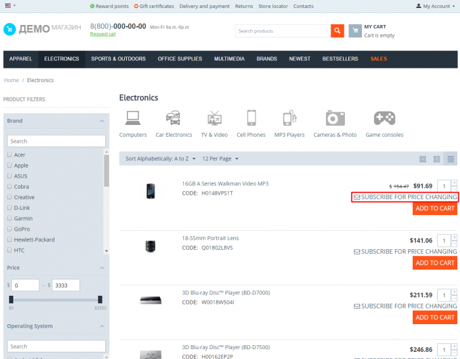Check the Cobra brand checkbox

[9, 186]
